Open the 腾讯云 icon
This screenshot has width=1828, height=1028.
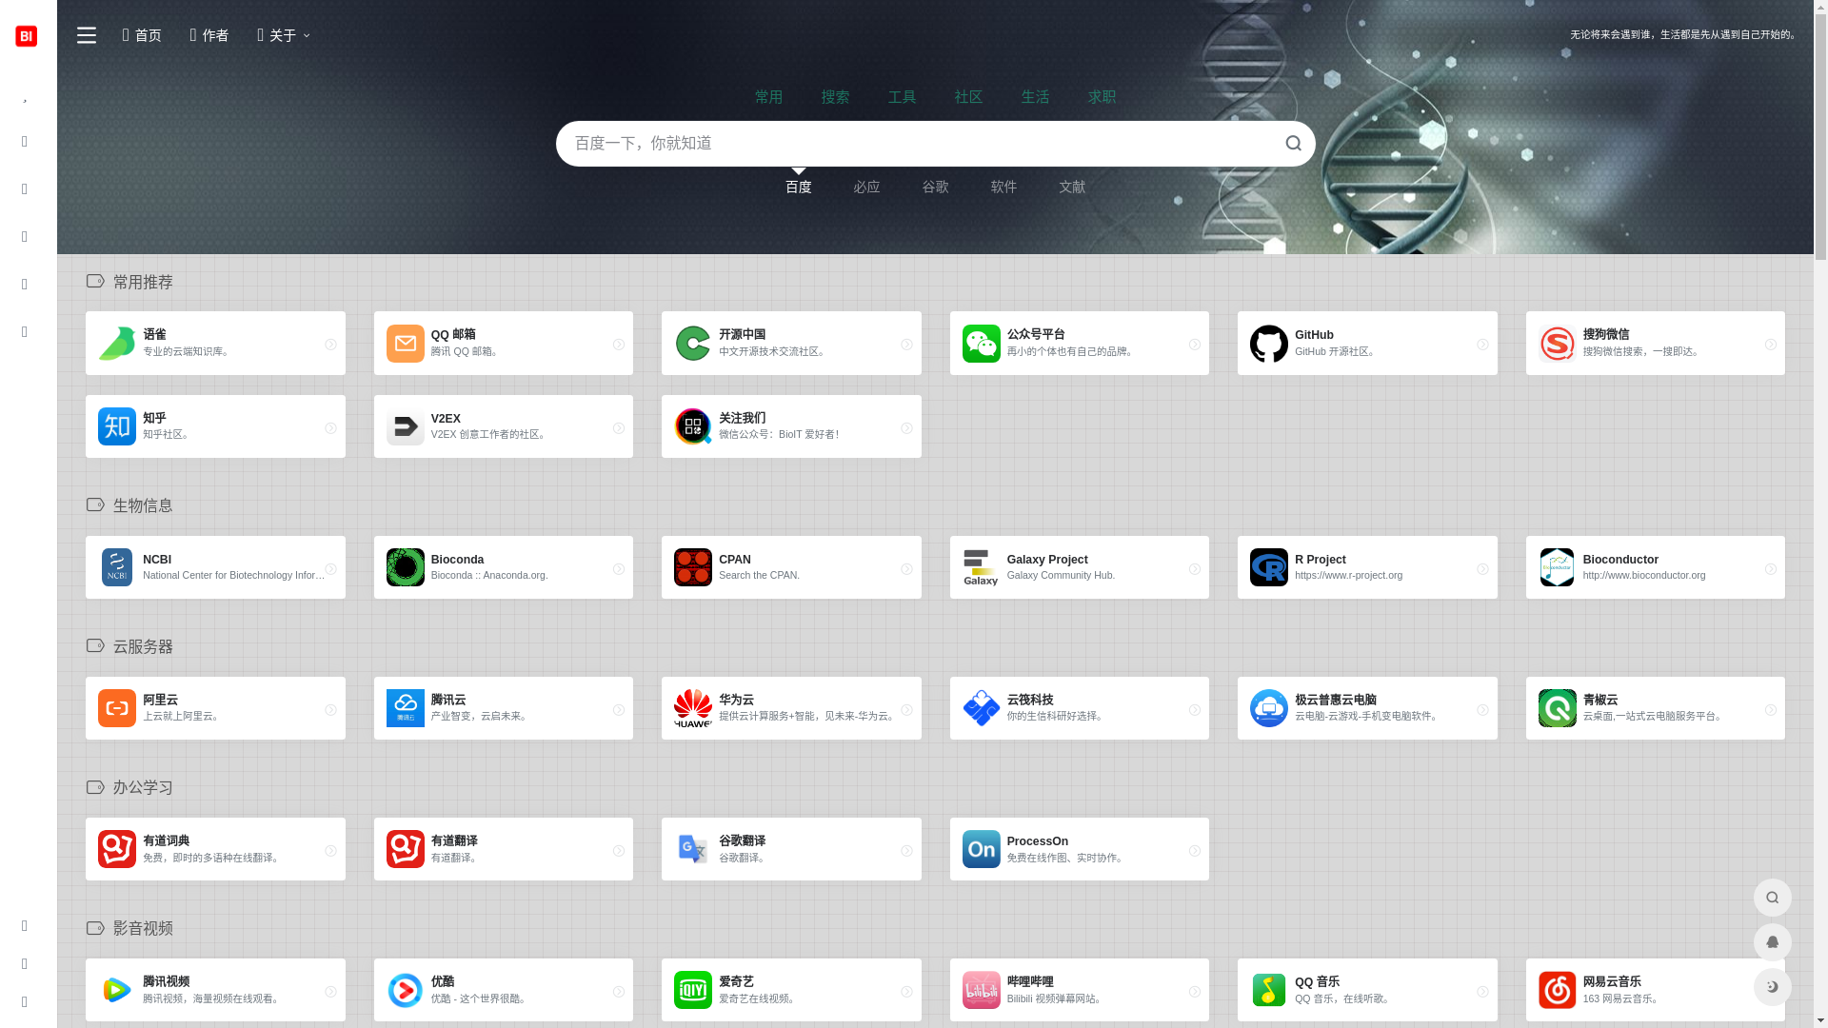click(x=406, y=708)
